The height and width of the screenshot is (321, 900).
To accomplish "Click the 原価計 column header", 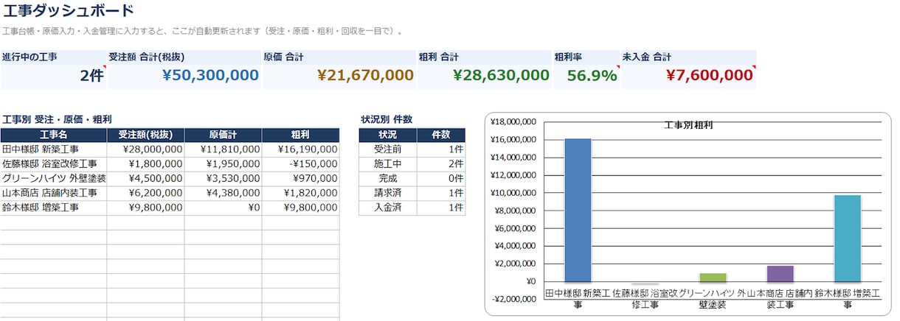I will pos(224,135).
